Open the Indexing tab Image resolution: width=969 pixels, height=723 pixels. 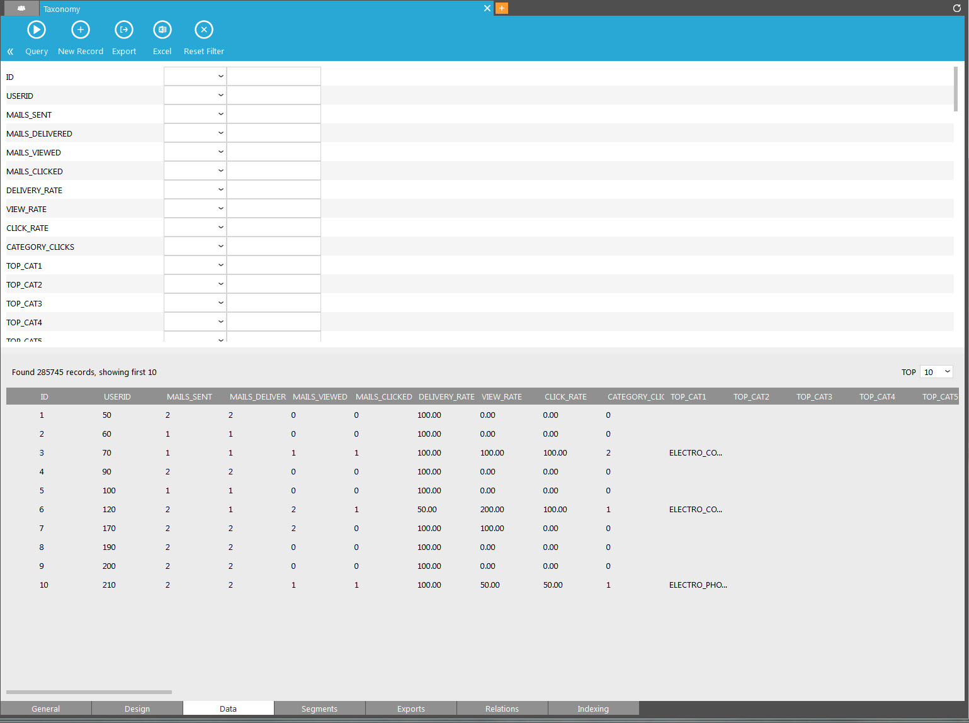(x=593, y=709)
